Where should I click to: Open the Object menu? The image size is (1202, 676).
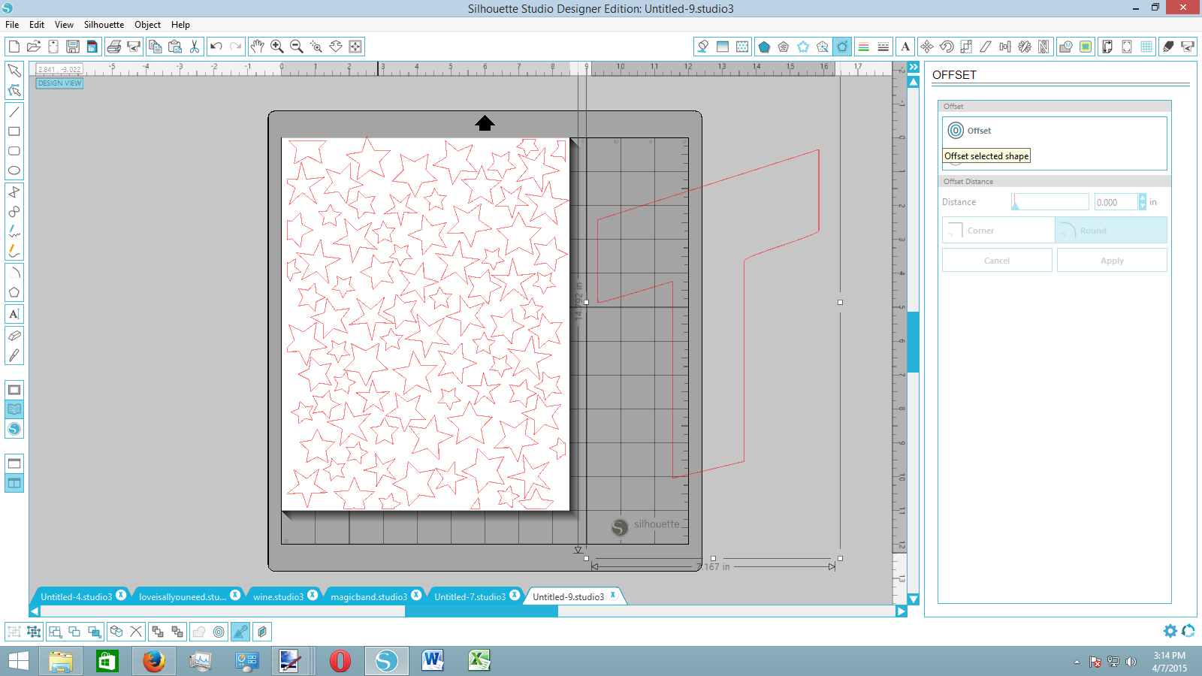coord(147,25)
